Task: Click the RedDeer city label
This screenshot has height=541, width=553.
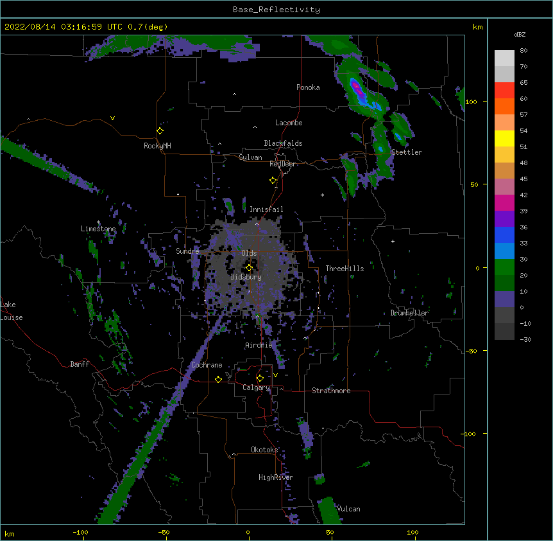Action: [x=282, y=164]
